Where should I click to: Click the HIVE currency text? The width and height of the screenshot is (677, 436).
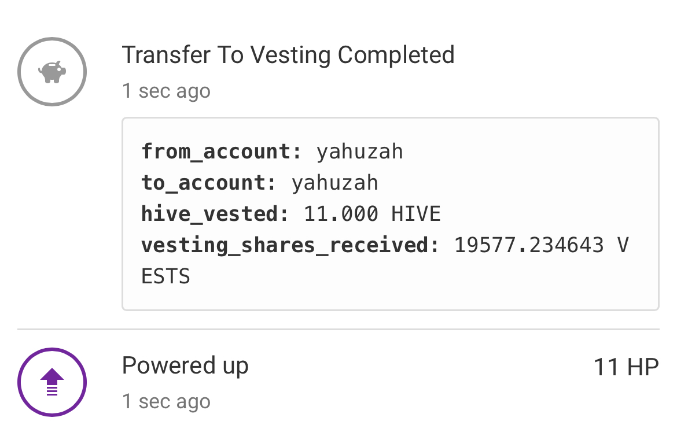(x=416, y=214)
